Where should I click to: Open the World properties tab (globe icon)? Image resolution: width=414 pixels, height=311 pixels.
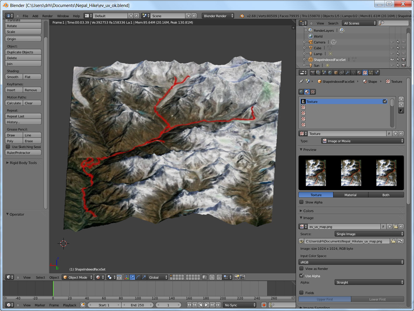pyautogui.click(x=330, y=73)
